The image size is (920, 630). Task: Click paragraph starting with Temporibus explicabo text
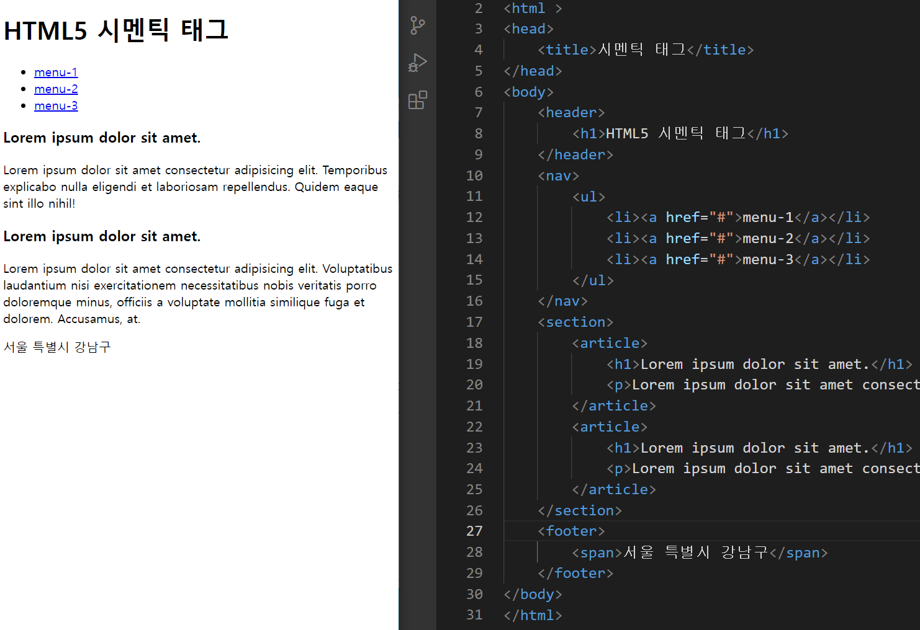(196, 187)
